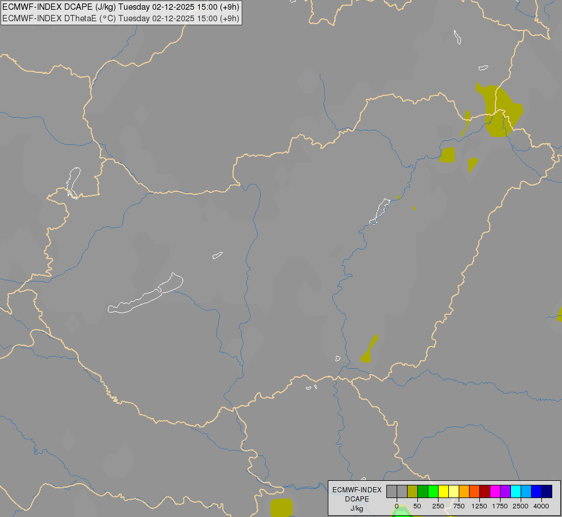Select the light blue legend swatch
The height and width of the screenshot is (517, 562).
[x=526, y=491]
